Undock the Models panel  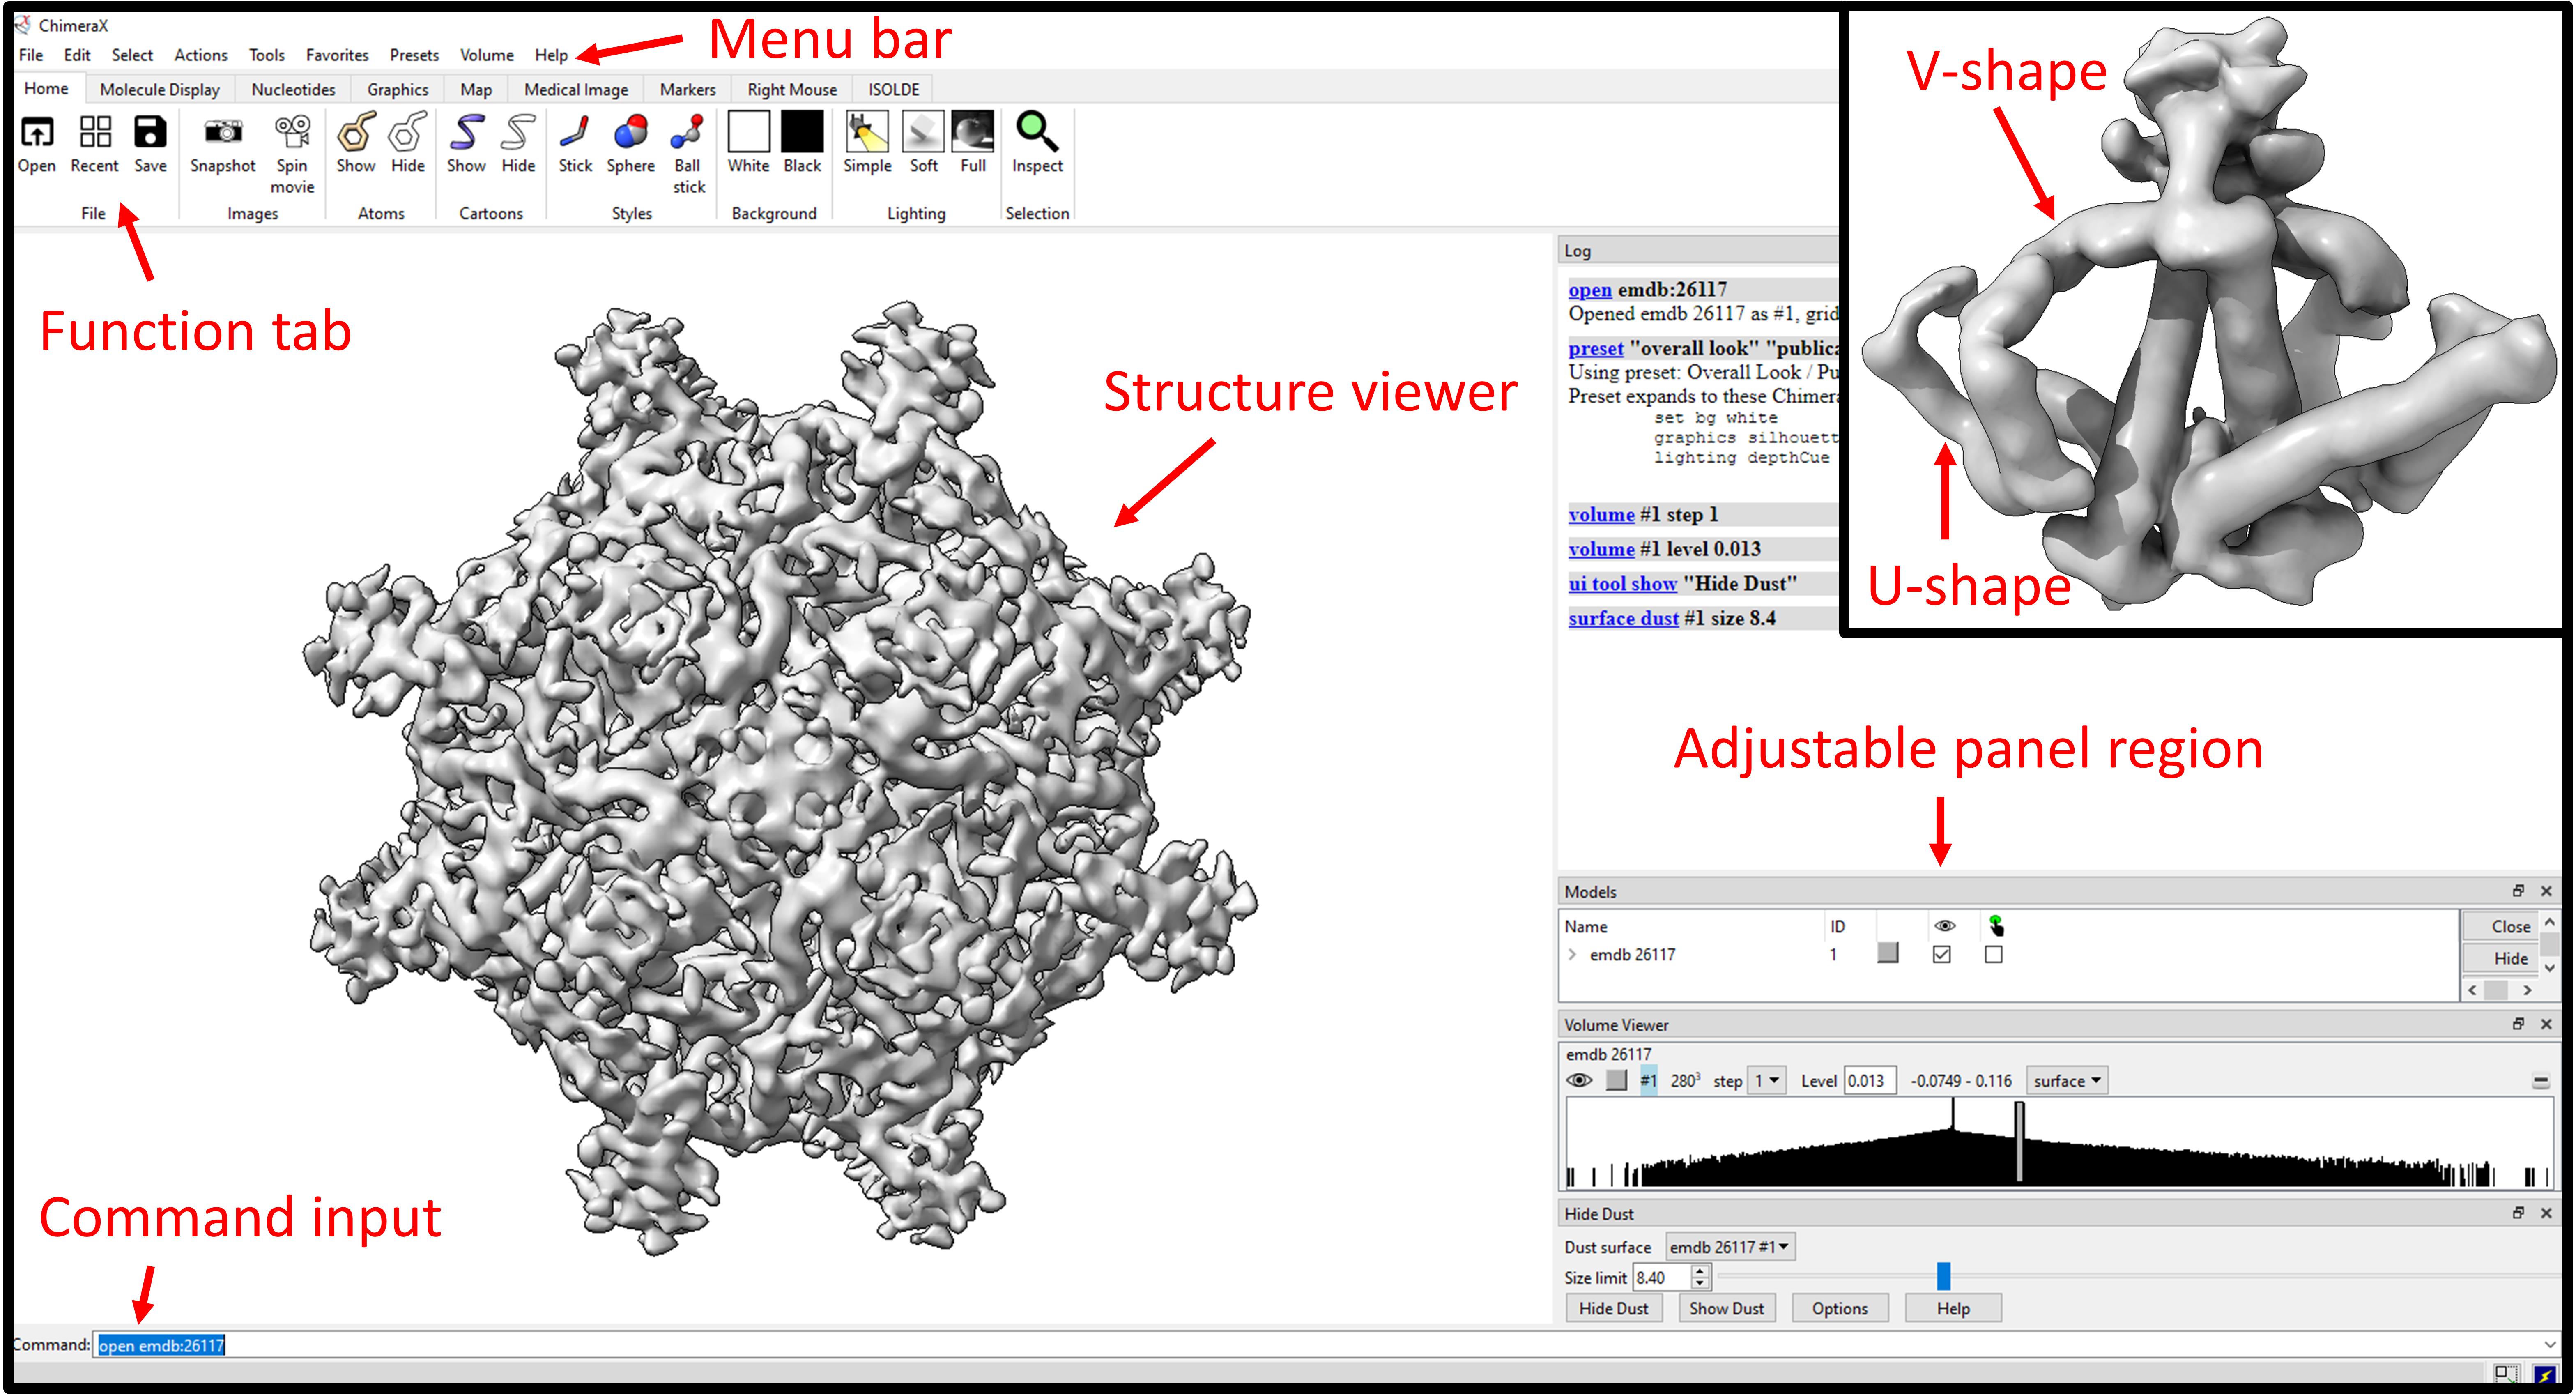click(2518, 891)
